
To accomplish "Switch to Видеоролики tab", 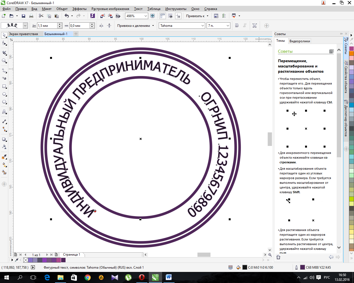I will click(x=300, y=41).
